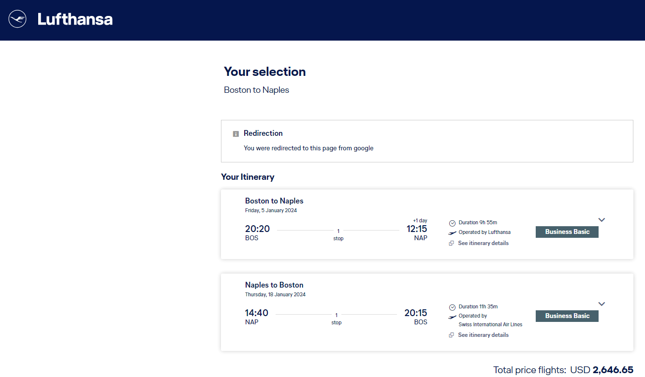This screenshot has height=377, width=645.
Task: Open See itinerary details for the return flight
Action: [483, 335]
